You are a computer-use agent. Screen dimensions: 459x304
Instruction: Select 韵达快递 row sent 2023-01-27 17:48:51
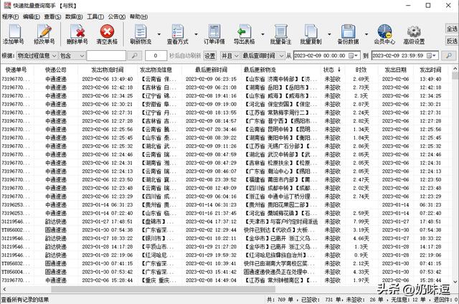(x=226, y=222)
